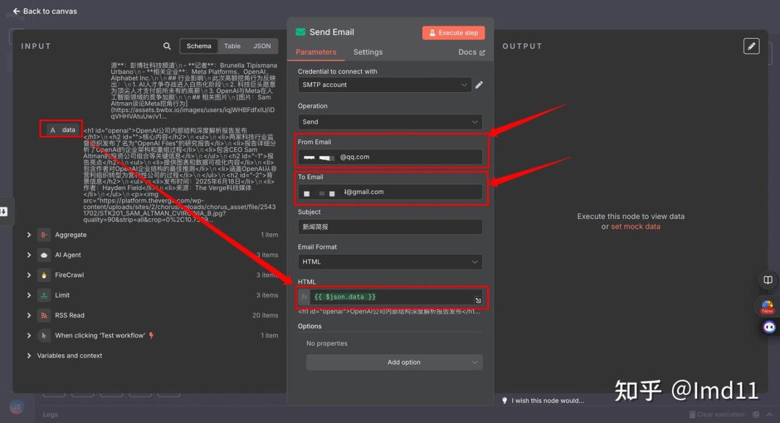This screenshot has height=423, width=780.
Task: Click the Back to canvas arrow
Action: tap(16, 11)
